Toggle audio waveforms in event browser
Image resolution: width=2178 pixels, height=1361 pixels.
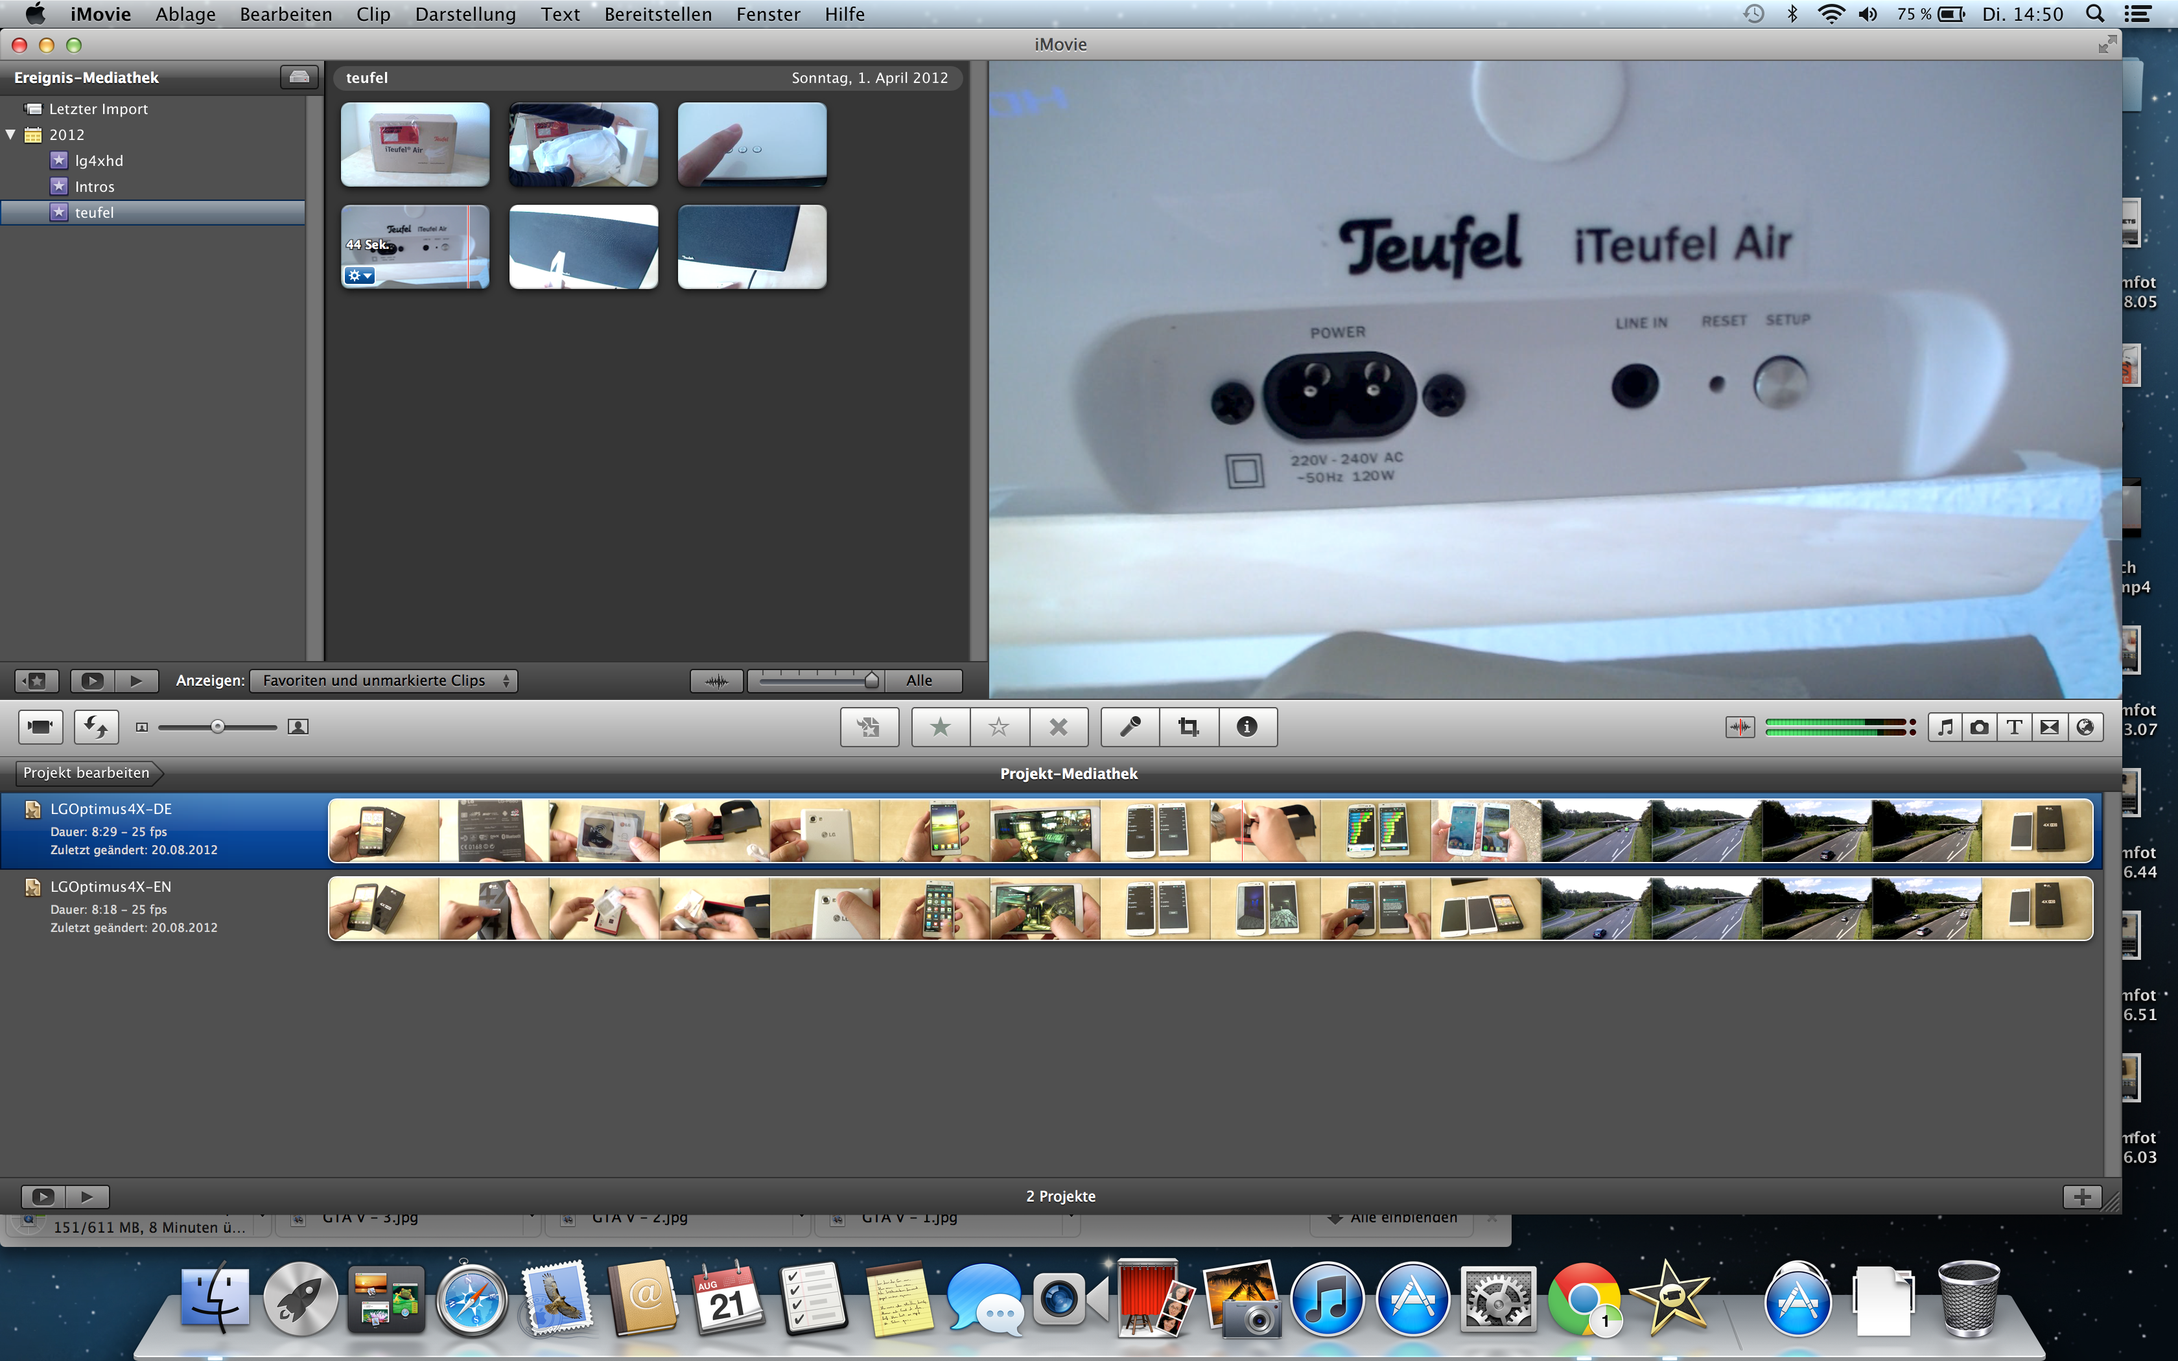716,680
